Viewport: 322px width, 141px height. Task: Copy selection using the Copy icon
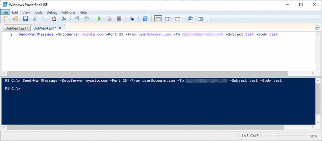[x=44, y=19]
